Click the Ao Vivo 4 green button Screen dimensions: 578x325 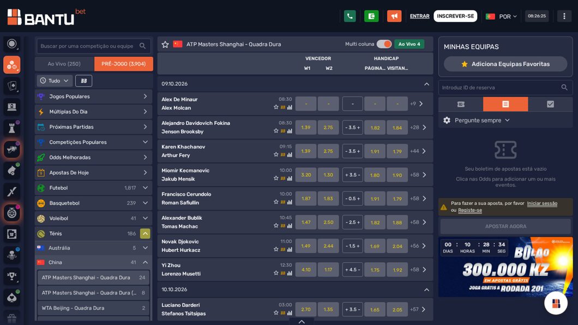coord(409,44)
